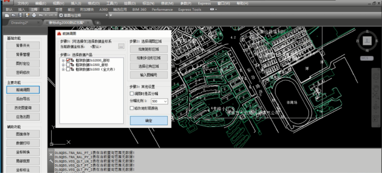Click the 图形定位 button
This screenshot has height=173, width=382.
tap(23, 63)
